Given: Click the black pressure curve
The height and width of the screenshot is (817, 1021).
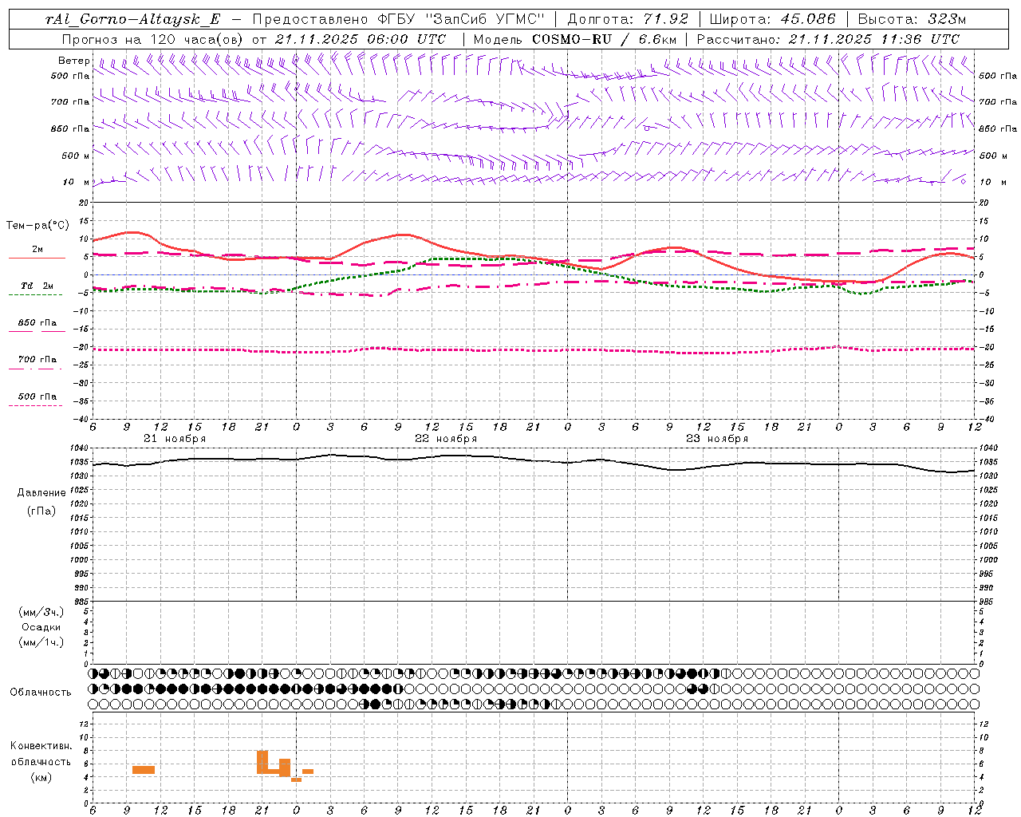Looking at the screenshot, I should (x=533, y=461).
